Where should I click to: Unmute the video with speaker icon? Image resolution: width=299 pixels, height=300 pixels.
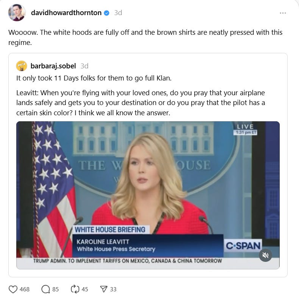[x=265, y=255]
